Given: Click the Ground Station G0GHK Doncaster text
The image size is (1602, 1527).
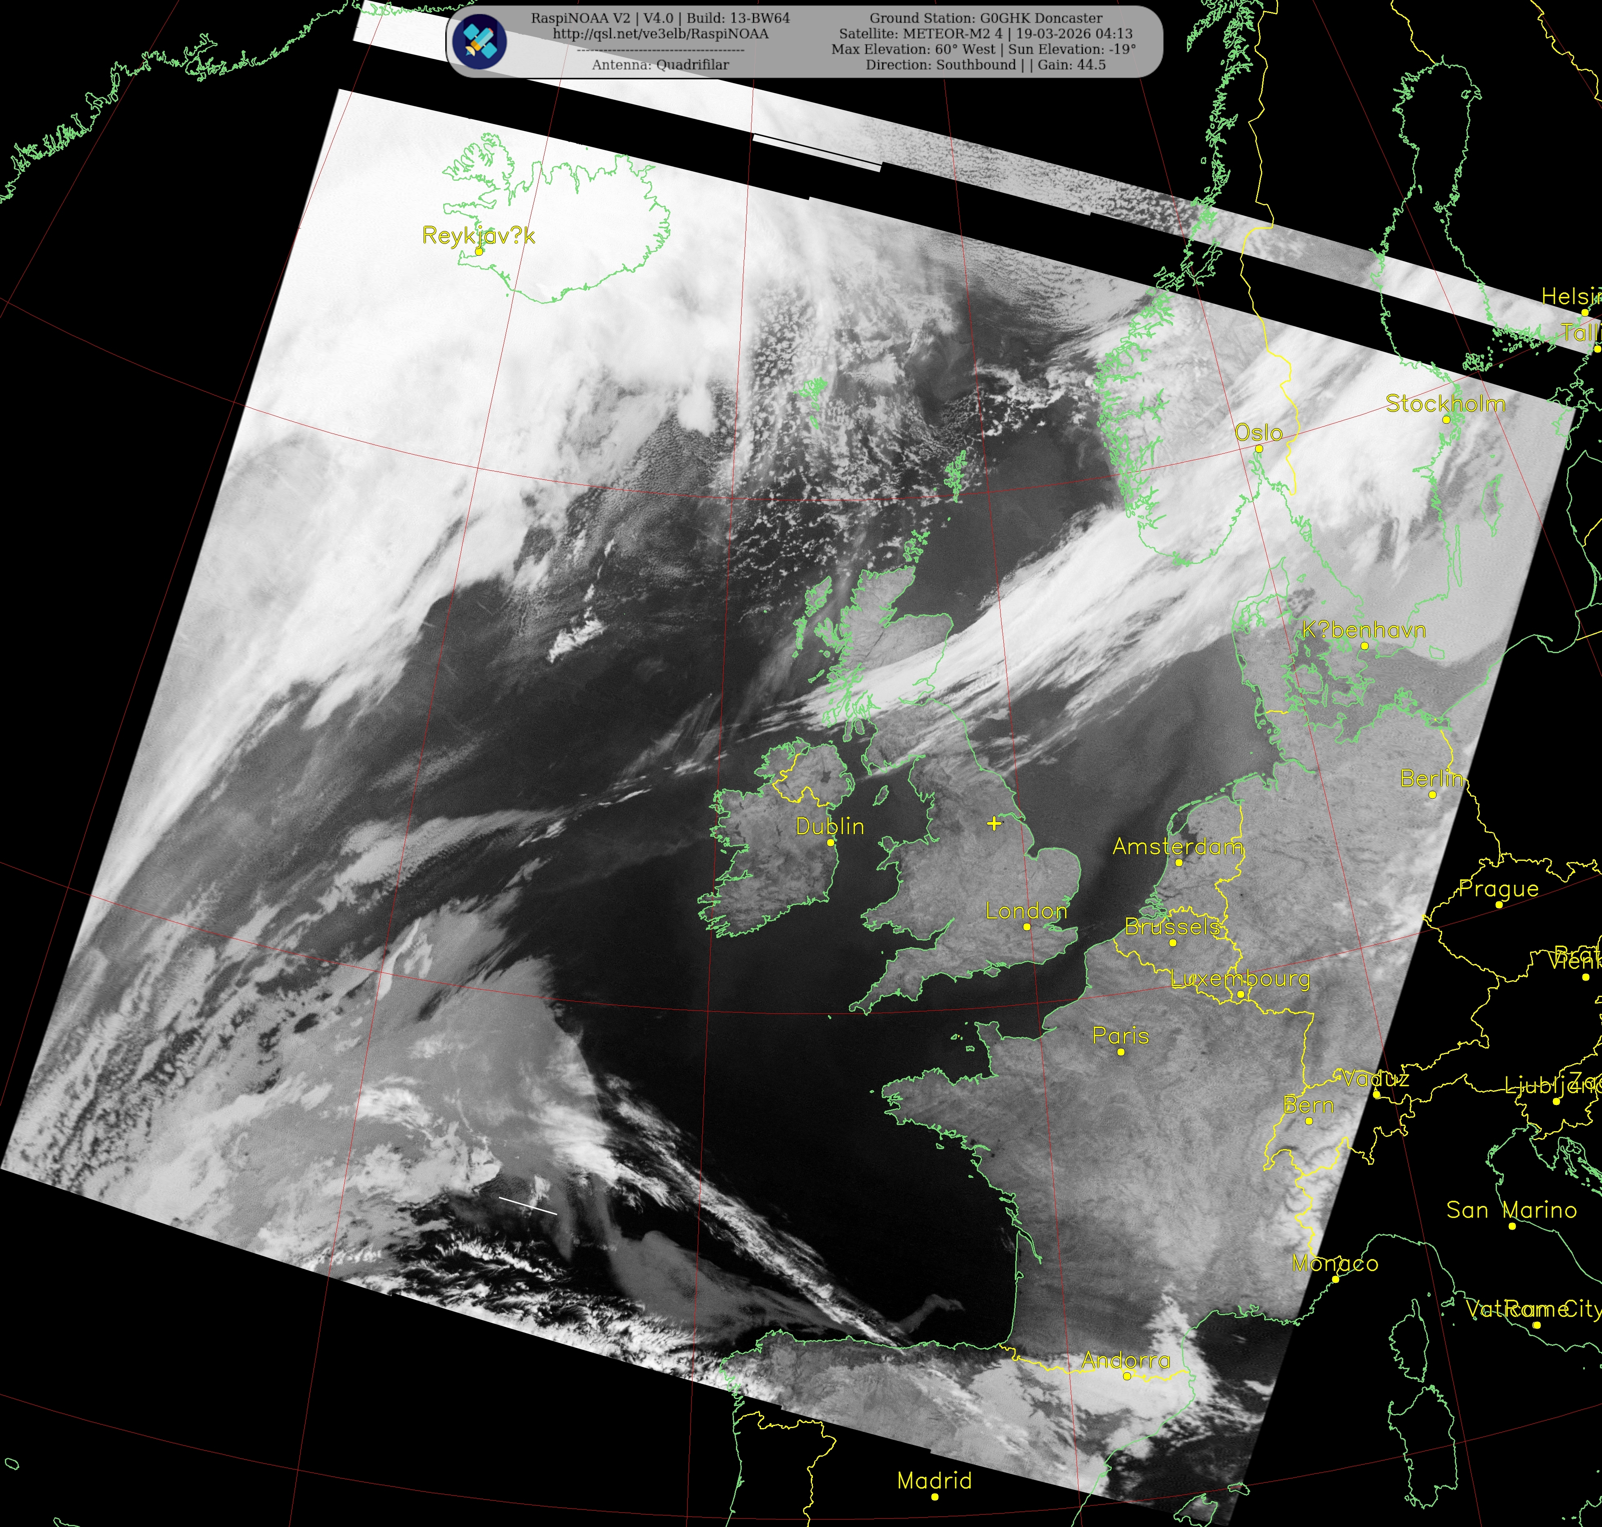Looking at the screenshot, I should pyautogui.click(x=986, y=18).
